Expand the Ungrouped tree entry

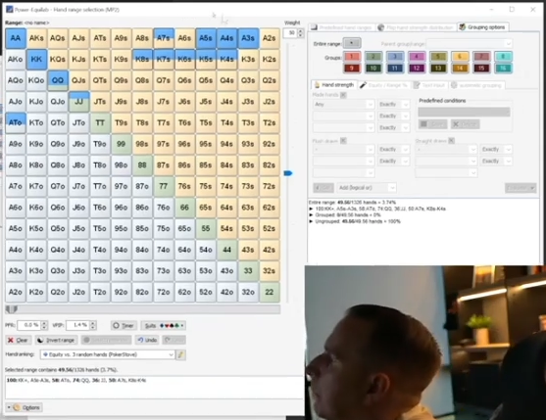pos(311,221)
